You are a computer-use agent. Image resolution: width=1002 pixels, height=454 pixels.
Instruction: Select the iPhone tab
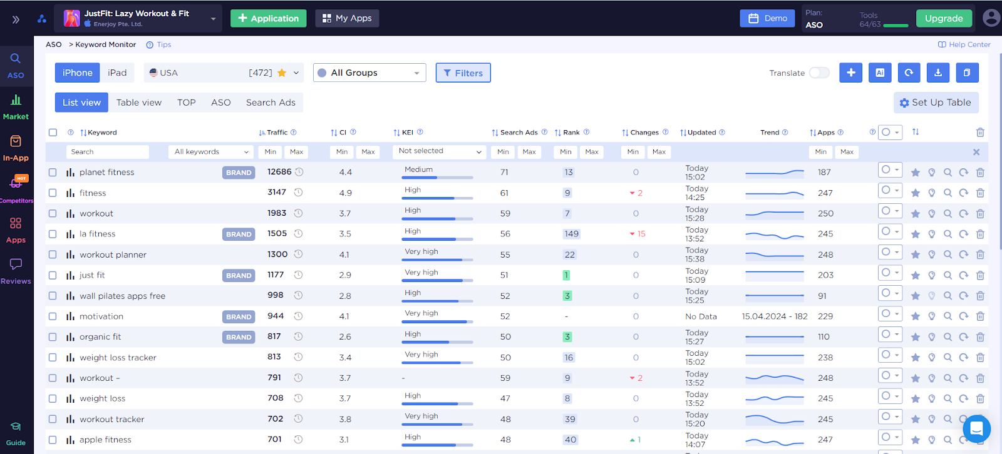[78, 73]
